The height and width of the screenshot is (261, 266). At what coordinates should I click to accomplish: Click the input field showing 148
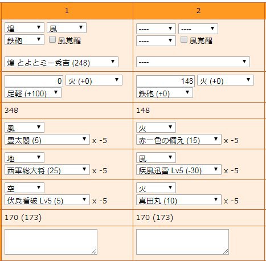(x=165, y=81)
